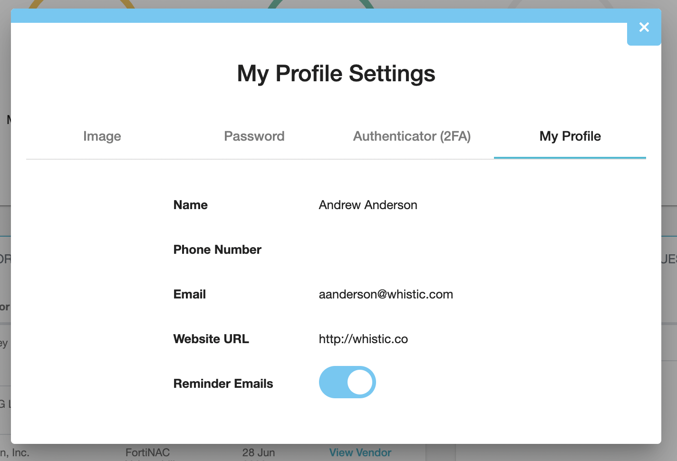Open the Password tab
The image size is (677, 461).
pos(254,136)
